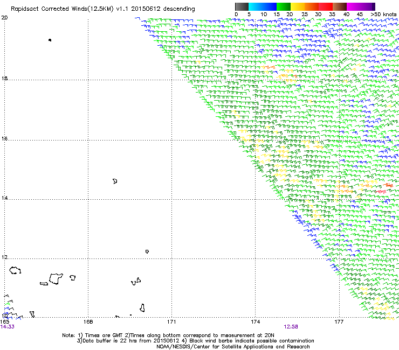
Task: Click the brown 35-40 knots color band
Action: point(340,6)
